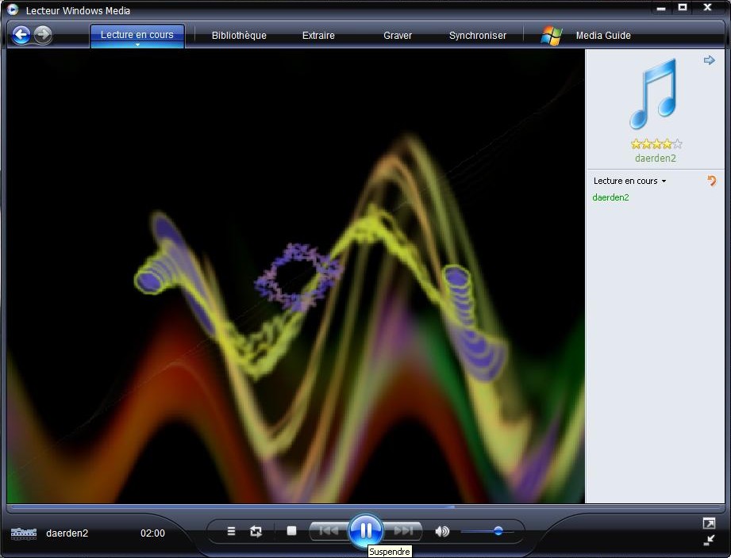This screenshot has width=731, height=558.
Task: Click the blue Back arrow button
Action: coord(21,35)
